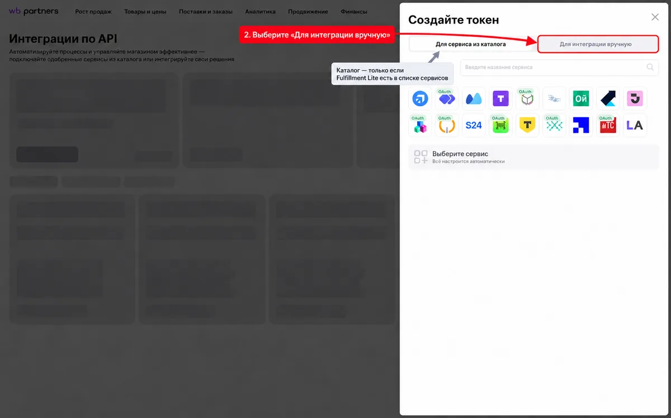The height and width of the screenshot is (418, 671).
Task: Pick the yellow shield T service icon
Action: tap(527, 126)
